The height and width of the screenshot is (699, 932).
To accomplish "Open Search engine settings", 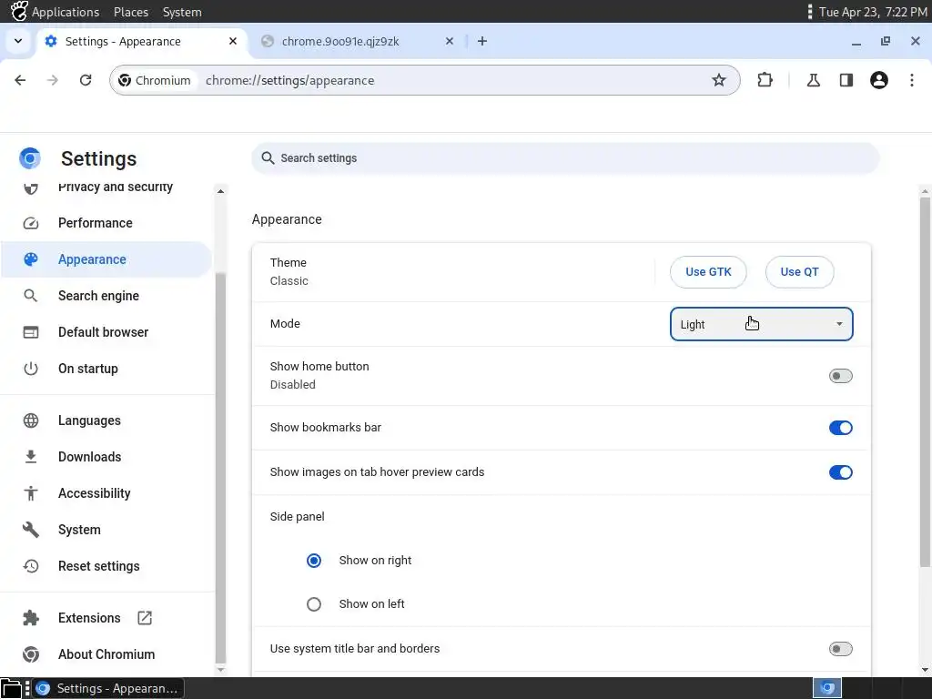I will (107, 296).
